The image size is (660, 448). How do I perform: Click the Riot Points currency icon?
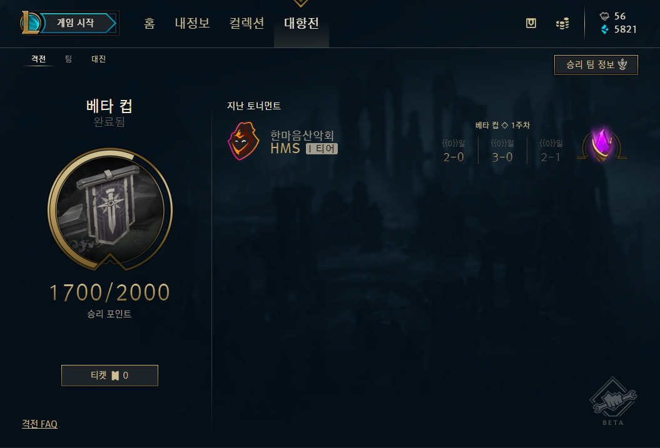coord(604,16)
